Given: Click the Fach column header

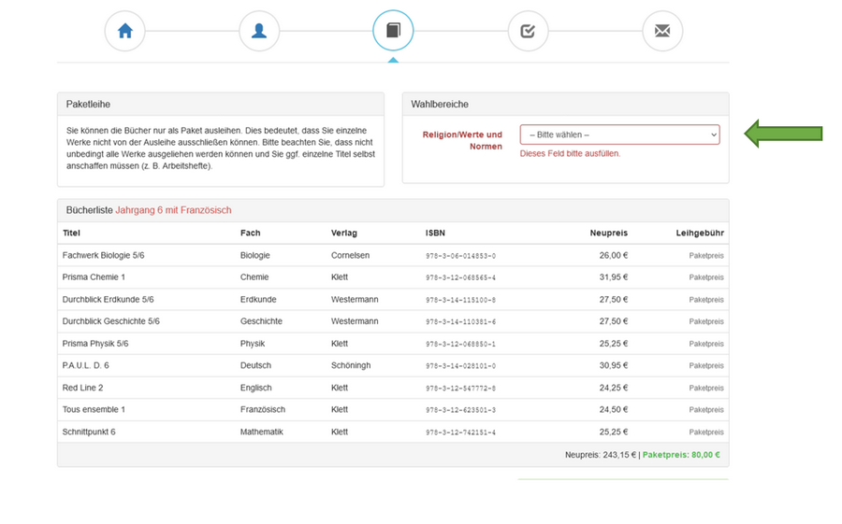Looking at the screenshot, I should (x=250, y=233).
